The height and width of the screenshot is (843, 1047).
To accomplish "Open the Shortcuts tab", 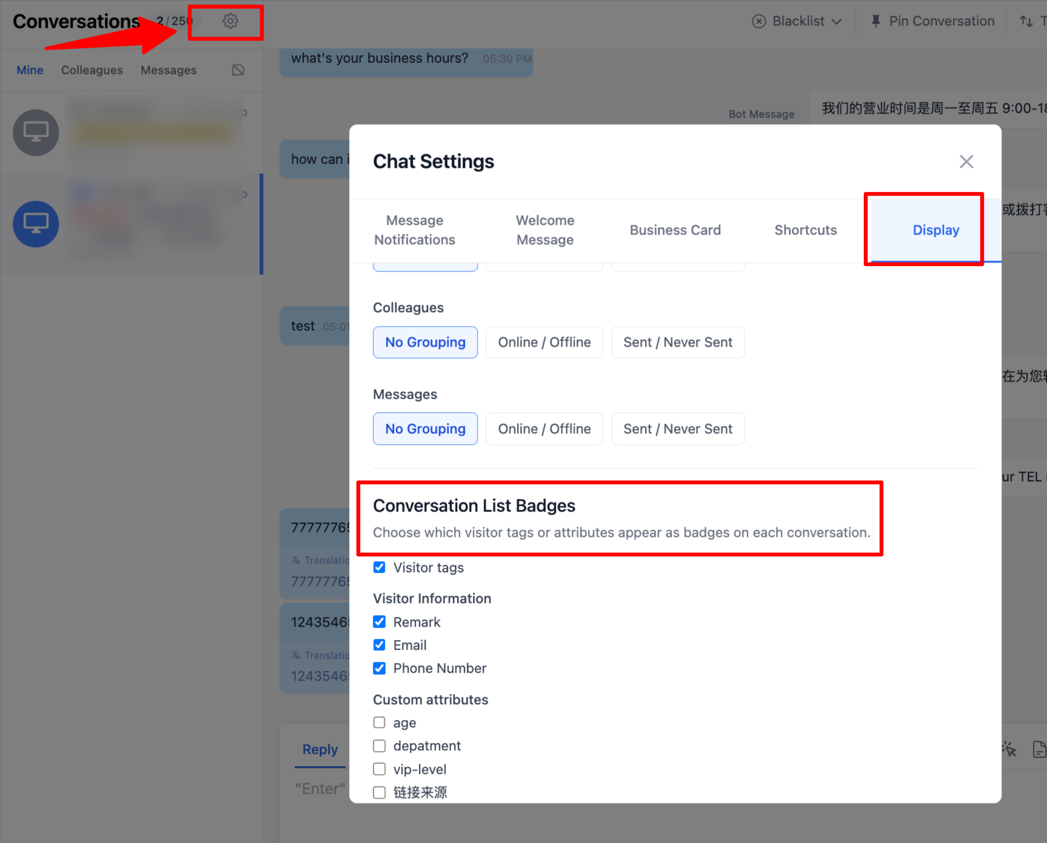I will pyautogui.click(x=806, y=230).
